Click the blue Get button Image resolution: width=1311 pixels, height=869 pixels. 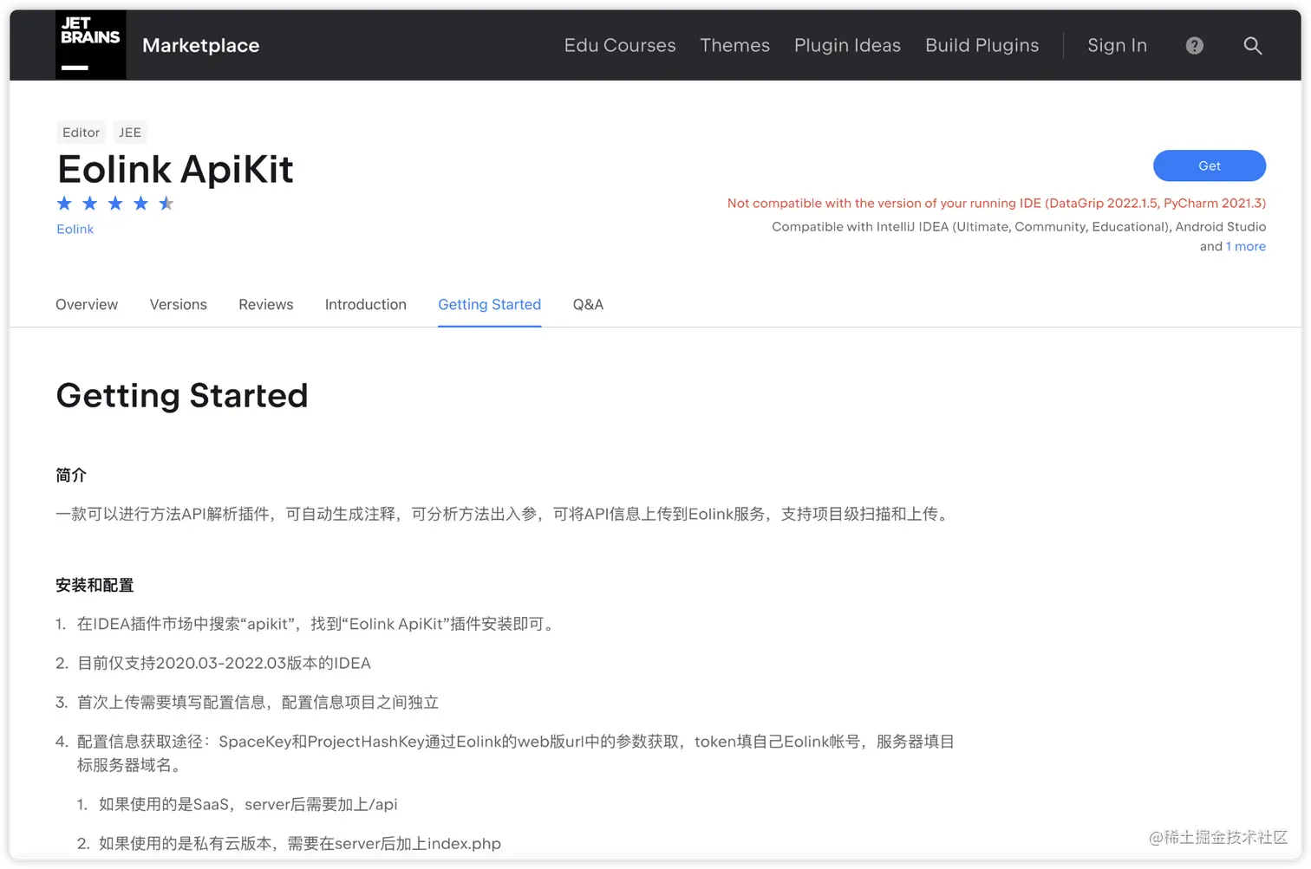coord(1209,165)
